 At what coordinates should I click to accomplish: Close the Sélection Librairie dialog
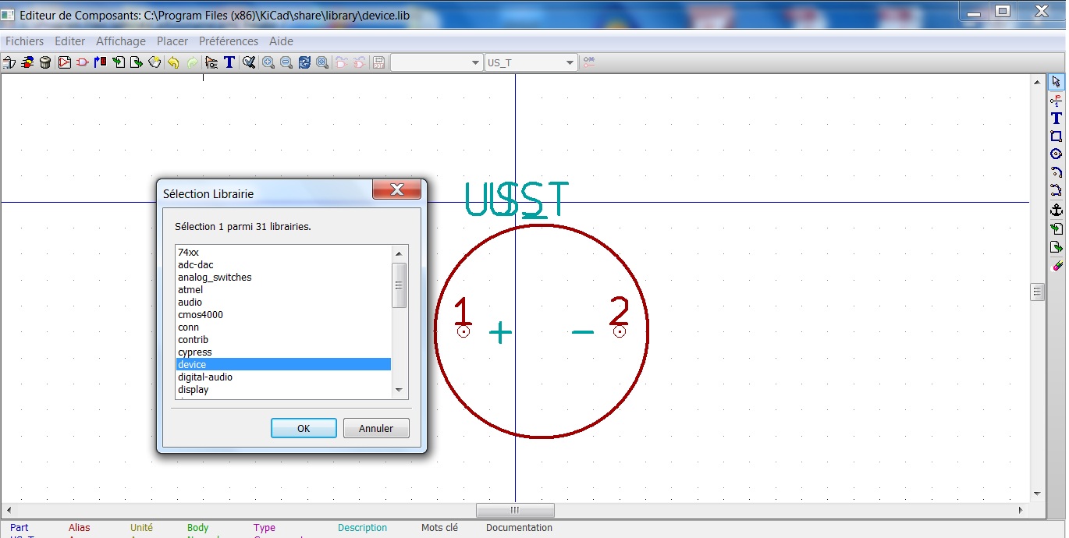tap(396, 189)
